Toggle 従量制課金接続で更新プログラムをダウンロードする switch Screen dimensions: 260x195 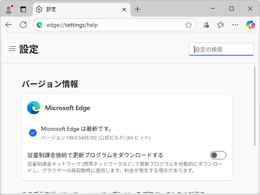coord(218,155)
